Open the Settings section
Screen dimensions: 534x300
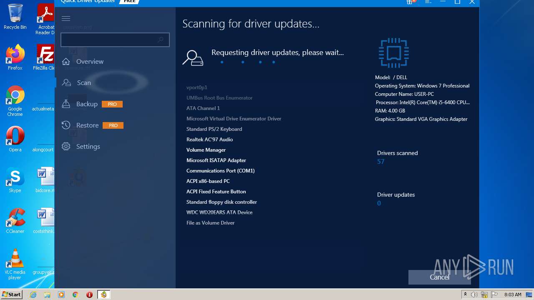88,147
